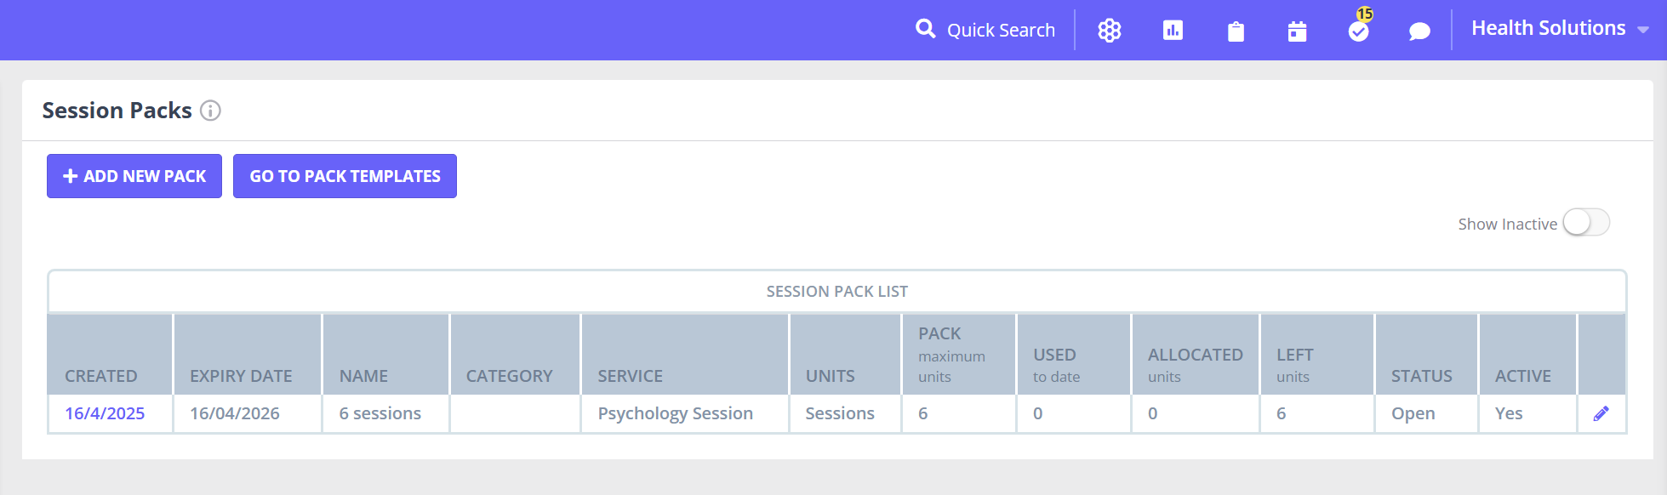Open the bar chart reports icon
The image size is (1667, 495).
[x=1173, y=31]
